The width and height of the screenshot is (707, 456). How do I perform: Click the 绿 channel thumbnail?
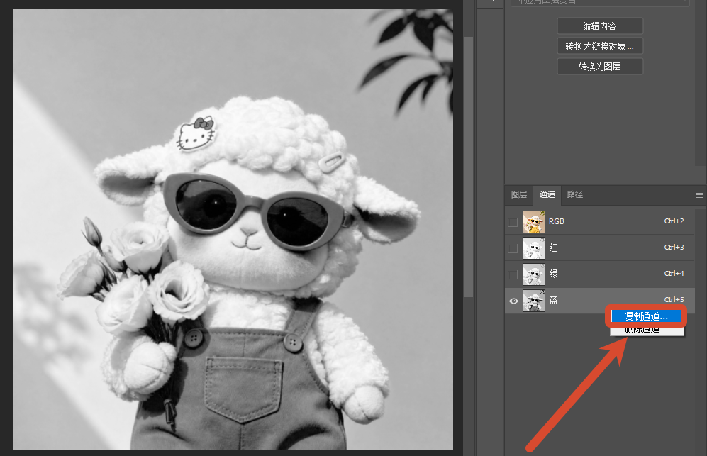[x=534, y=274]
